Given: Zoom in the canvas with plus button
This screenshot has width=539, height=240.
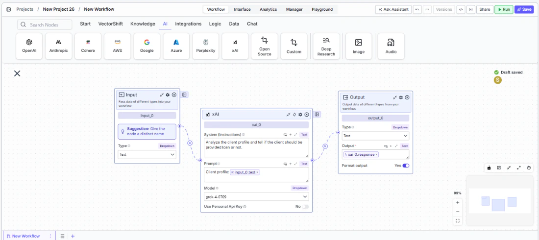Looking at the screenshot, I should click(x=458, y=202).
